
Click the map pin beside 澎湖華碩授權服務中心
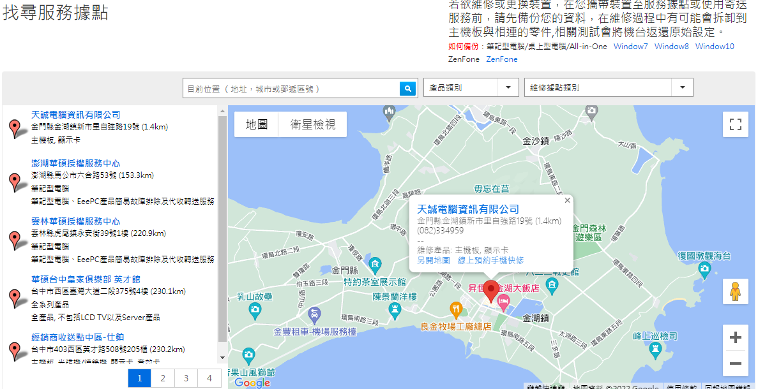pyautogui.click(x=15, y=182)
